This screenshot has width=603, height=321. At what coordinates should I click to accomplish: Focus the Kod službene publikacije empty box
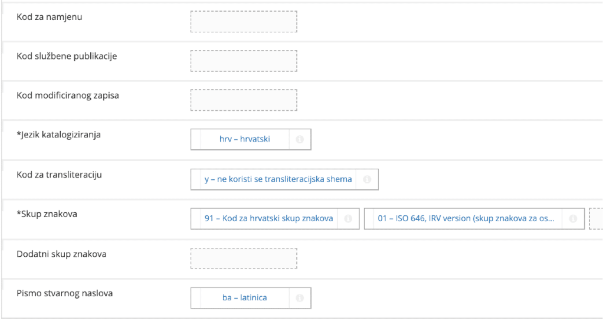click(244, 61)
